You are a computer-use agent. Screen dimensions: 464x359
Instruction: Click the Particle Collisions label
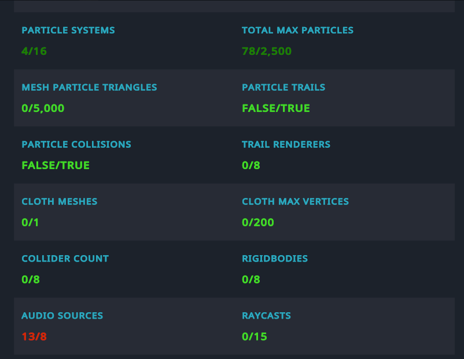(x=76, y=144)
